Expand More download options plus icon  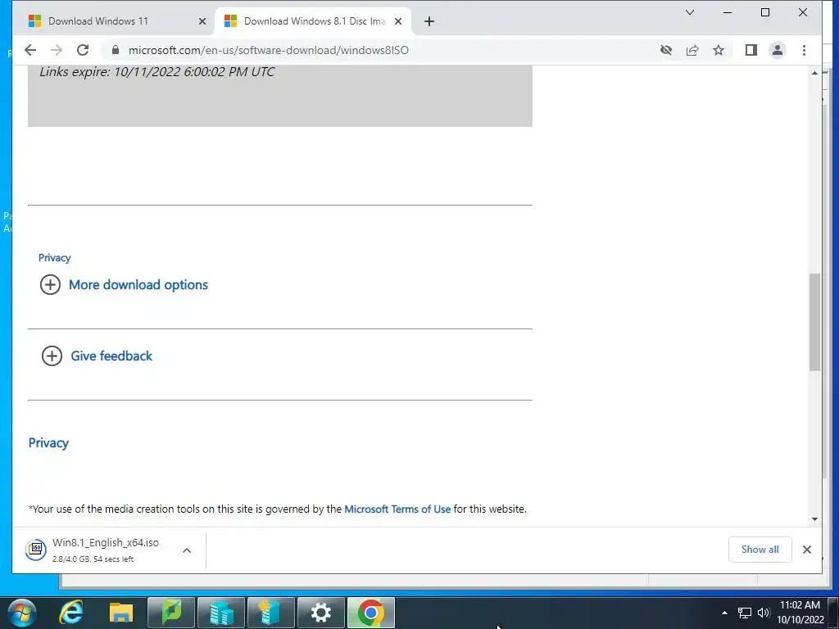click(x=50, y=284)
